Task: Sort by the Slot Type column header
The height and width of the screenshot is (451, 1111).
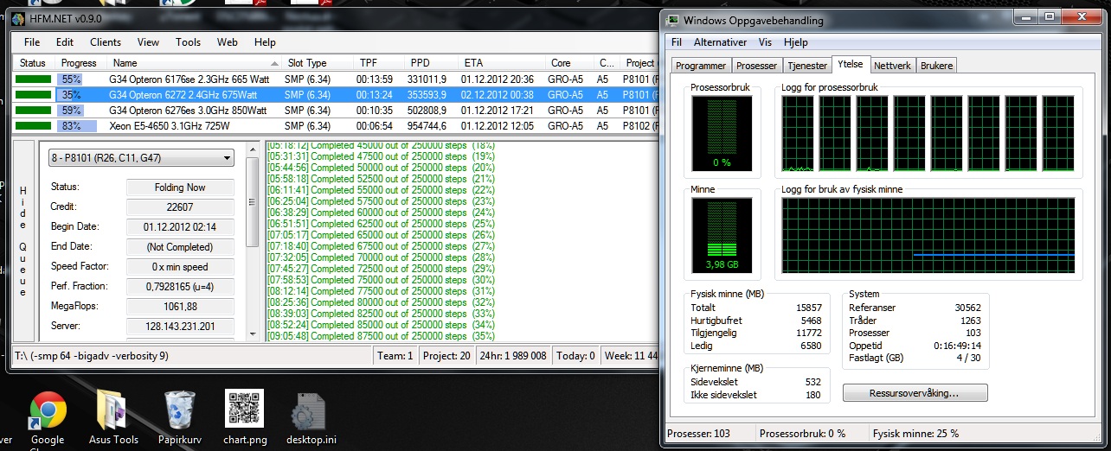Action: tap(317, 63)
